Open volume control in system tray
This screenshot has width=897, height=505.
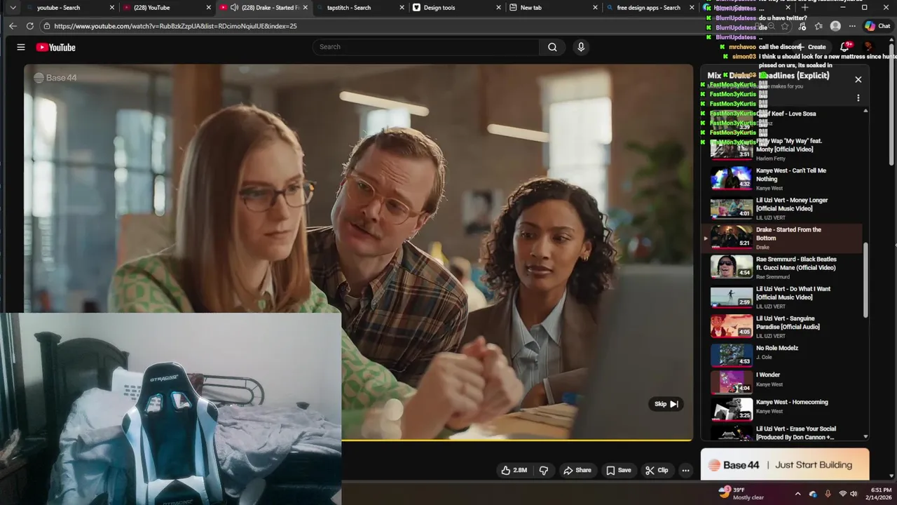pyautogui.click(x=855, y=494)
